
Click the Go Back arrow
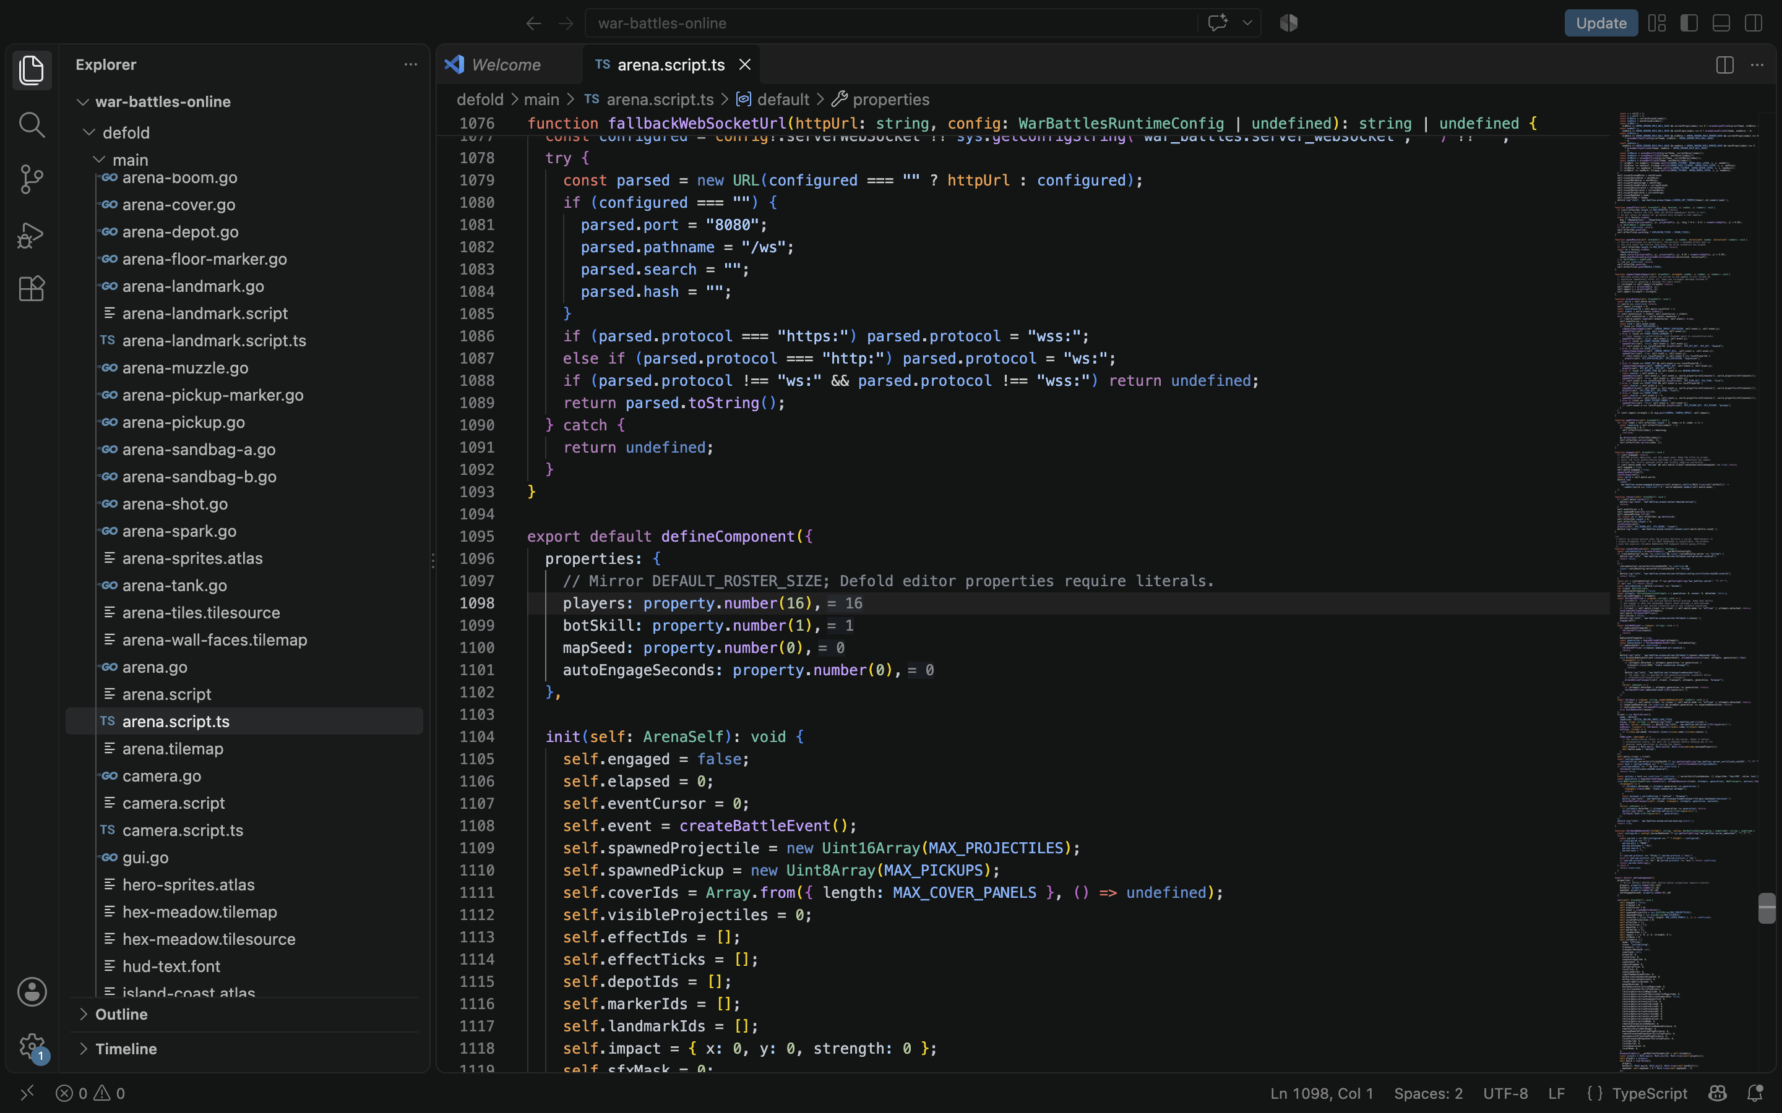[534, 23]
